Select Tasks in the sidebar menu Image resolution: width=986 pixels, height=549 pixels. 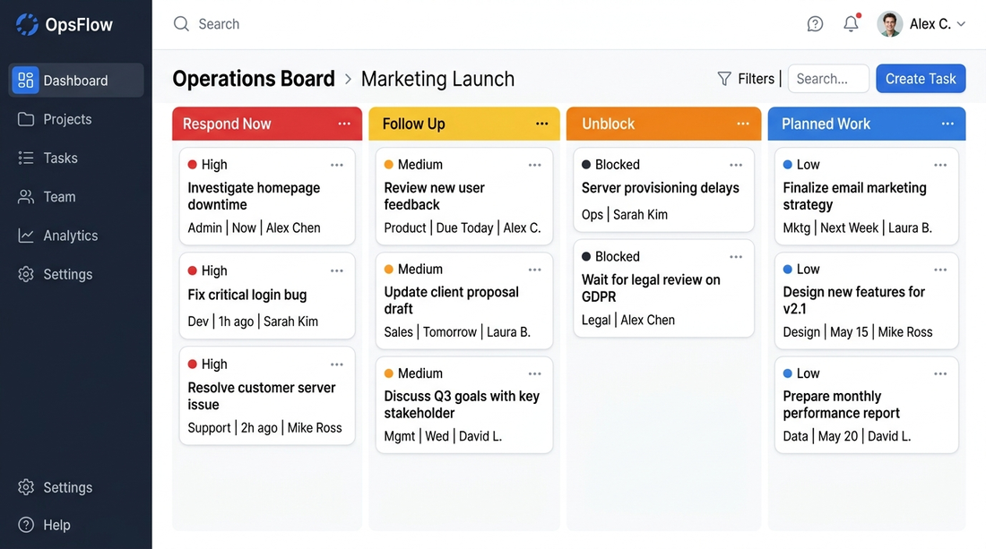coord(60,158)
